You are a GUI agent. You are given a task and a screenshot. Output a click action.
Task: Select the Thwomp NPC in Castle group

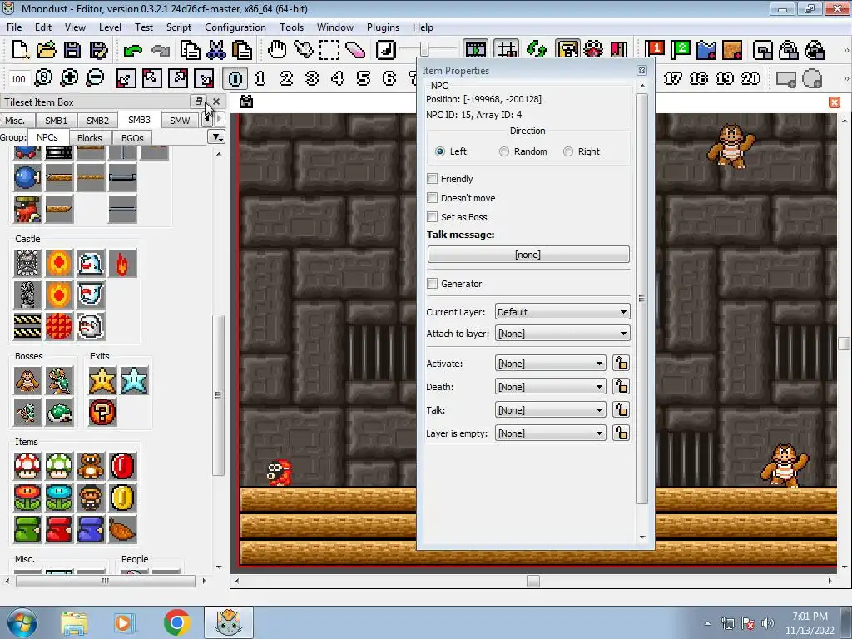[27, 264]
